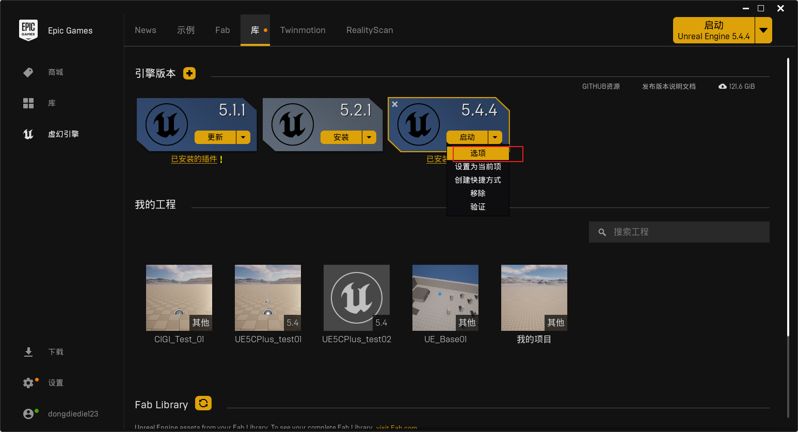Select 虚幻引擎 Unreal icon in sidebar
Image resolution: width=798 pixels, height=432 pixels.
coord(28,134)
